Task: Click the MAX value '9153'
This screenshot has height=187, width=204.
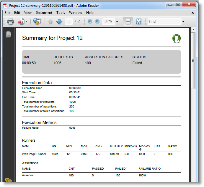Action: click(x=84, y=154)
